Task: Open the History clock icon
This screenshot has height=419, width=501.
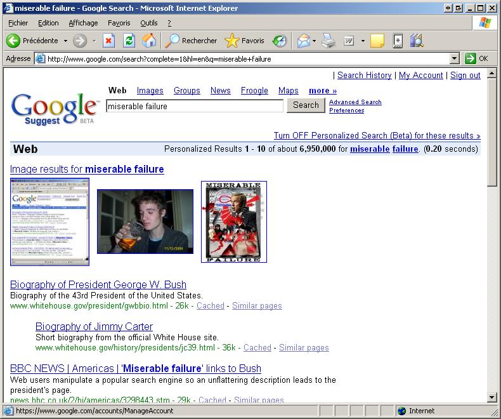Action: pos(280,41)
